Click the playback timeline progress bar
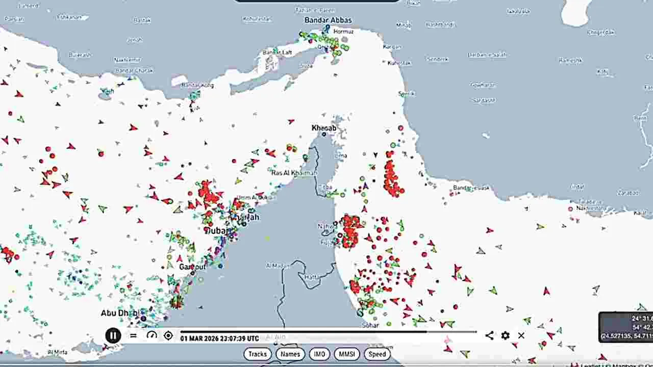Screen dimensions: 653x367 [x=326, y=331]
